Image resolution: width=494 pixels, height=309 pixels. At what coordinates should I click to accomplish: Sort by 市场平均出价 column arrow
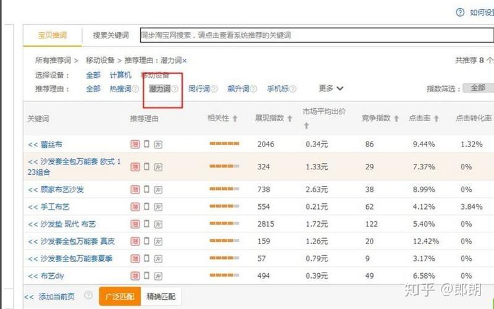coord(306,126)
